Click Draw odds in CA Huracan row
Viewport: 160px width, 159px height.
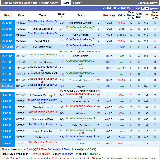121,137
